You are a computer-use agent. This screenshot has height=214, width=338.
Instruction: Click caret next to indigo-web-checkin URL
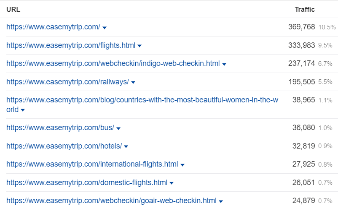click(224, 64)
